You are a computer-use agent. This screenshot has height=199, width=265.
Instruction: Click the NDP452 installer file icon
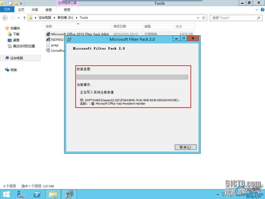pyautogui.click(x=48, y=39)
